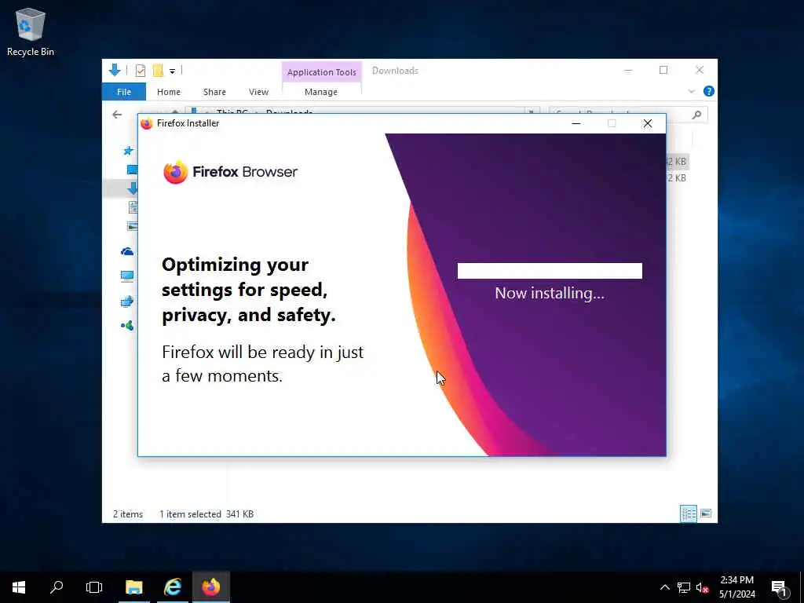Screen dimensions: 804x603
Task: Launch Internet Explorer from the taskbar
Action: [x=173, y=587]
